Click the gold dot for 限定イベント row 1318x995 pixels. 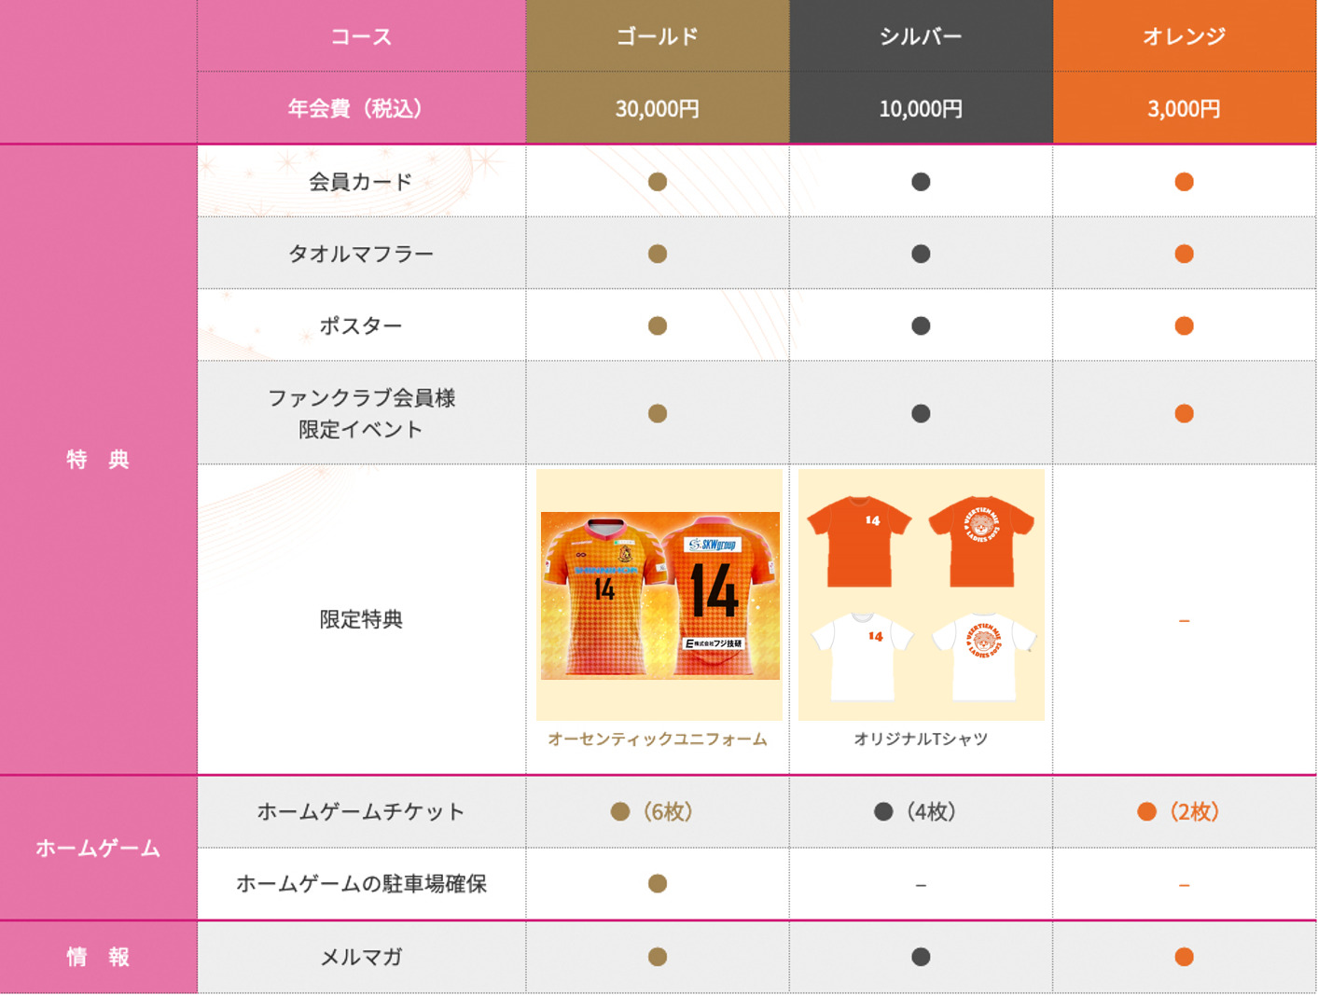[658, 413]
